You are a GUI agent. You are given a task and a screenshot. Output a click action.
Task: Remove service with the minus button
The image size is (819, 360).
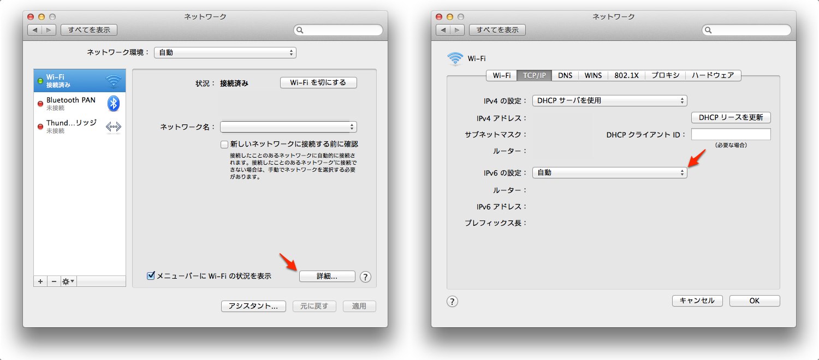54,281
